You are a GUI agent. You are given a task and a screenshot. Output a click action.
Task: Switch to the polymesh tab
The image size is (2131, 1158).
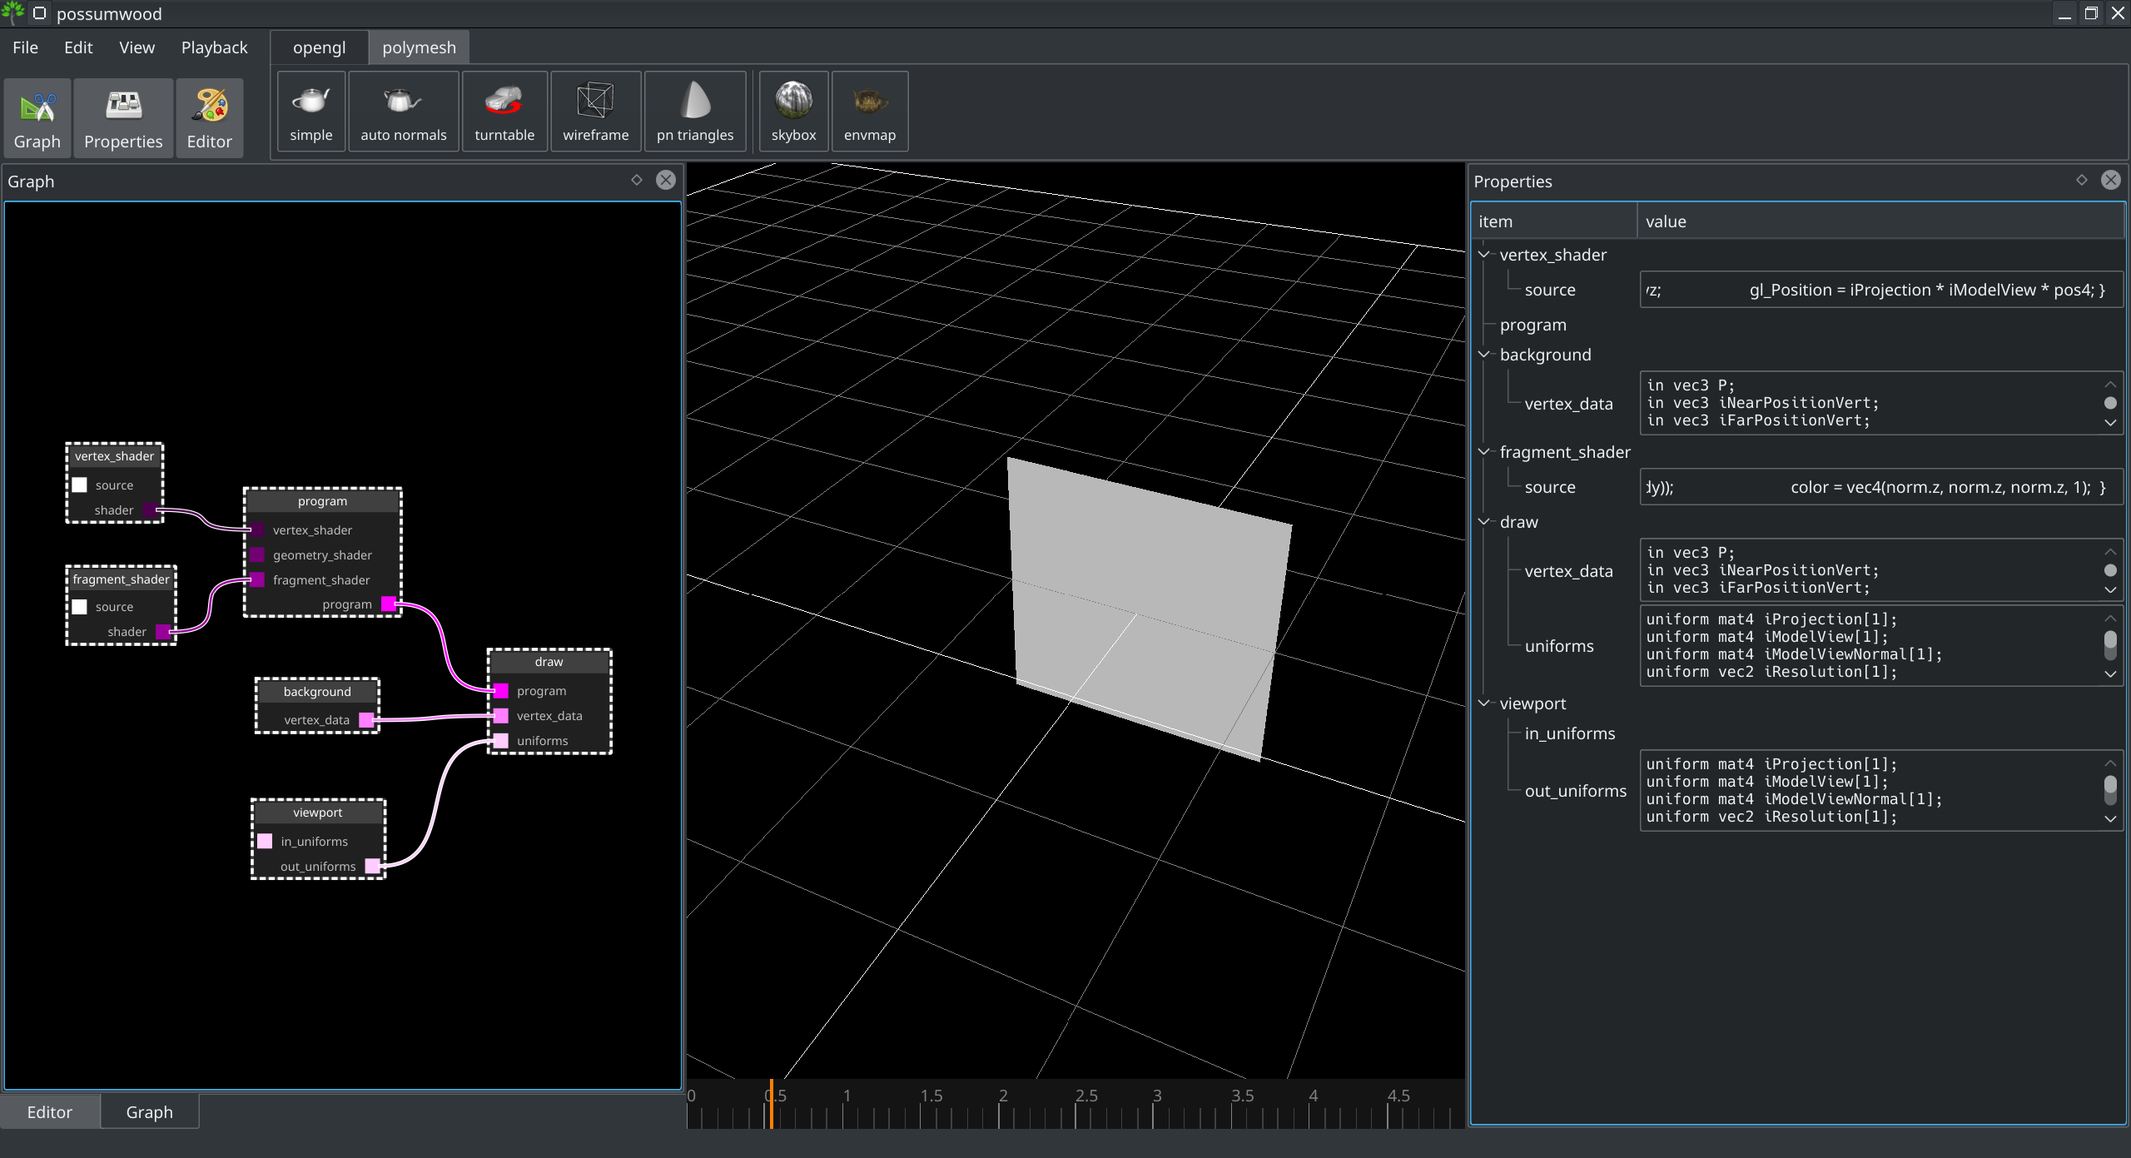[x=418, y=47]
